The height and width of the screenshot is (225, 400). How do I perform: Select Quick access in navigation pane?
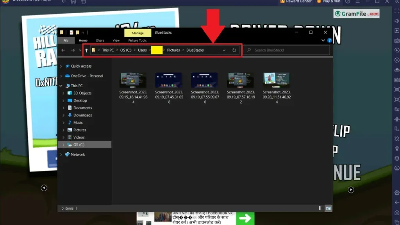(x=81, y=66)
